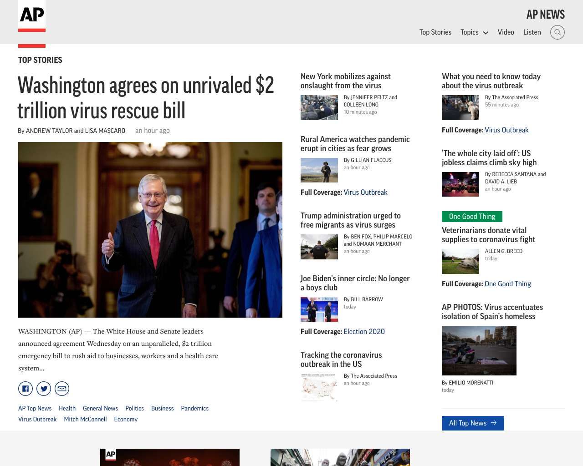583x466 pixels.
Task: Select the AP Top News tag
Action: point(35,409)
